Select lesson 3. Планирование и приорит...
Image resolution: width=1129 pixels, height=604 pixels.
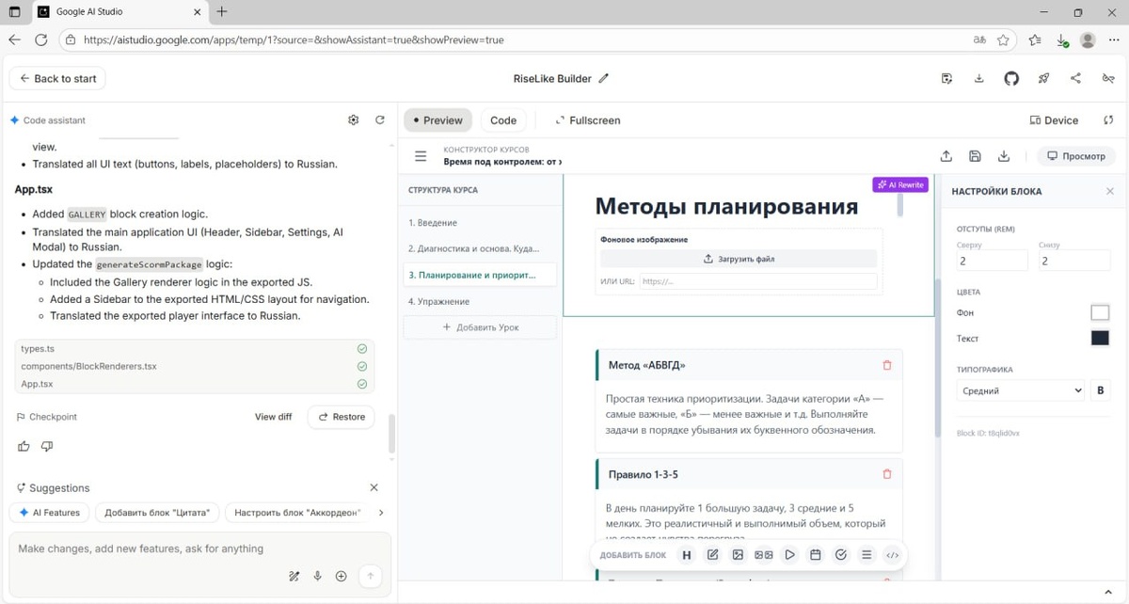[x=480, y=276]
